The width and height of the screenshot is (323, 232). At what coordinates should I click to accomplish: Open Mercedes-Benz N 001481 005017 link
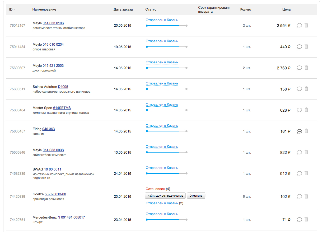tap(71, 217)
